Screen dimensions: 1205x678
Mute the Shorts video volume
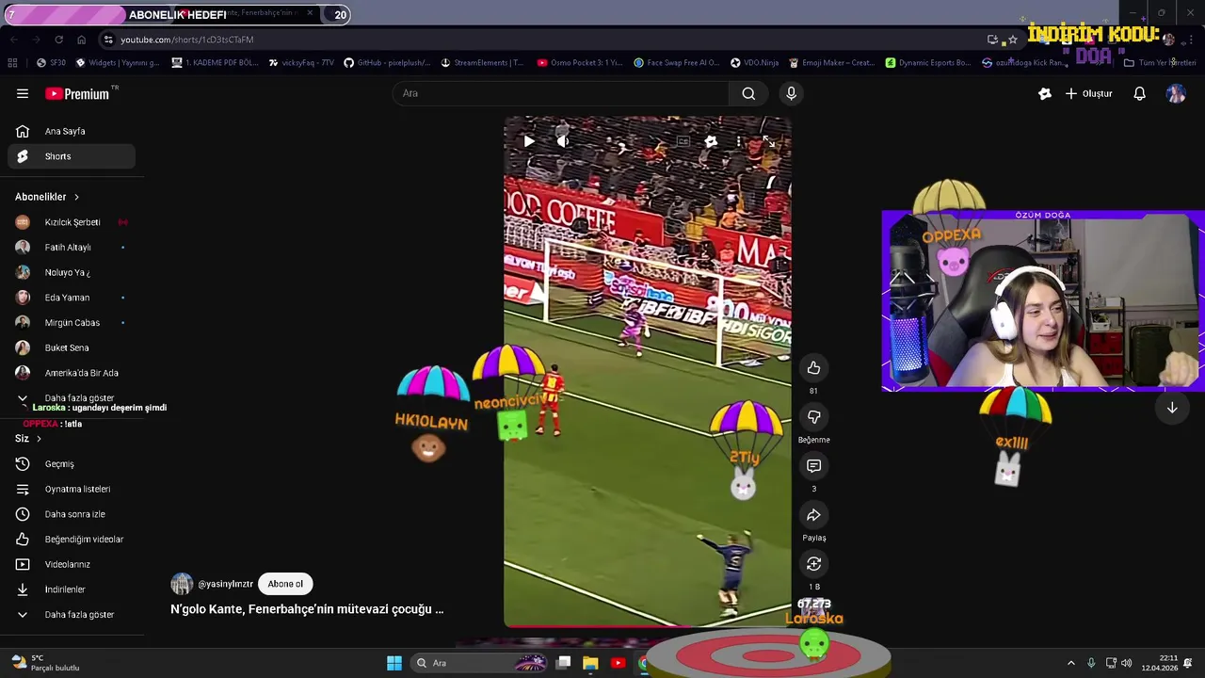click(x=562, y=141)
